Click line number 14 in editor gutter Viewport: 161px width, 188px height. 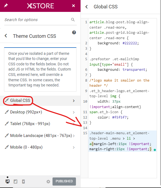coord(85,128)
